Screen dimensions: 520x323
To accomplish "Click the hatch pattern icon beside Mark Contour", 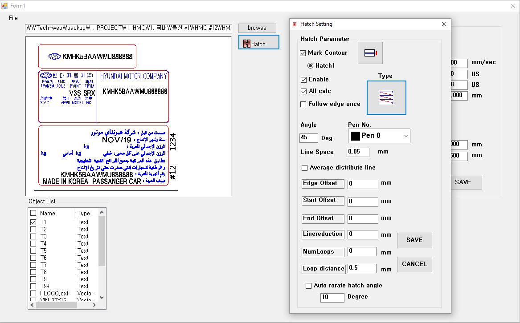I will [x=370, y=53].
